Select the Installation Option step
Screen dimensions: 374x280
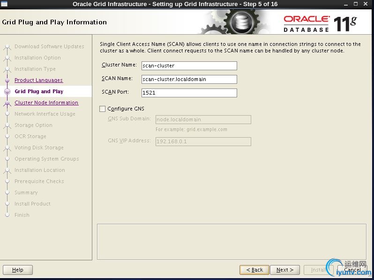(37, 58)
